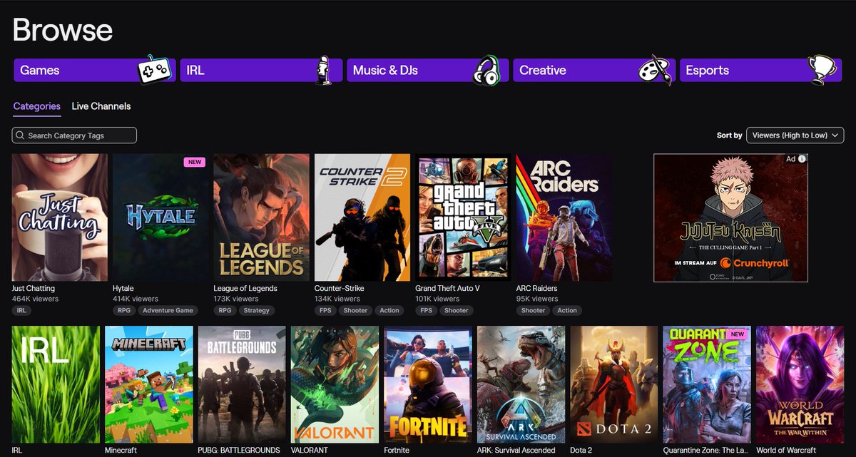Click RPG tag under League of Legends
Screen dimensions: 856x457
tap(225, 311)
